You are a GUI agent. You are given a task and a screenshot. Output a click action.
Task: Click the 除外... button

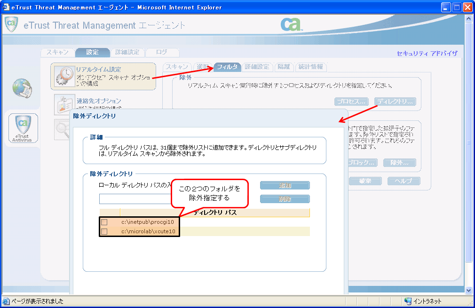pos(399,163)
